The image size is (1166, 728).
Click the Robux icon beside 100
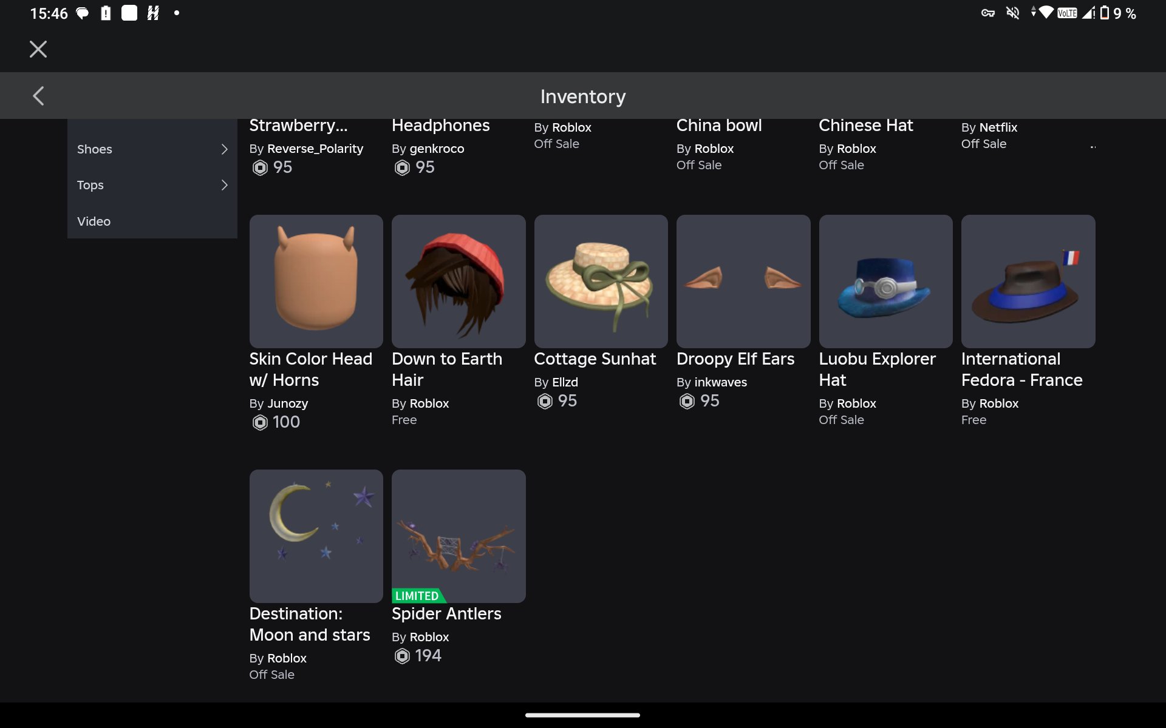260,422
